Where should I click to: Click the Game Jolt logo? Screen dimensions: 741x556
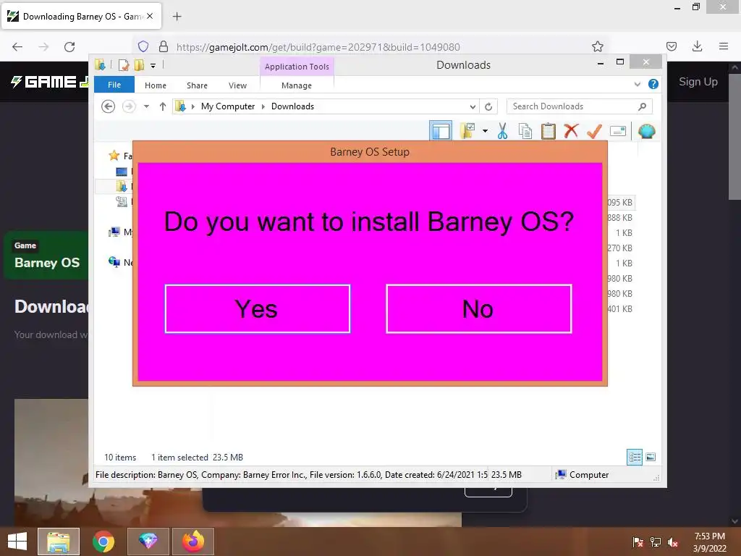51,82
